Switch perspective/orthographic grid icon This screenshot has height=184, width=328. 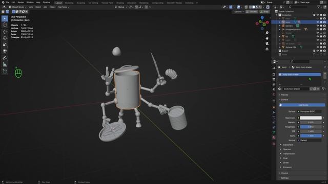pos(267,49)
